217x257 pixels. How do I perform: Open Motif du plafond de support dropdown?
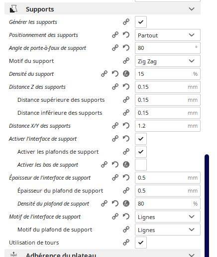click(168, 230)
